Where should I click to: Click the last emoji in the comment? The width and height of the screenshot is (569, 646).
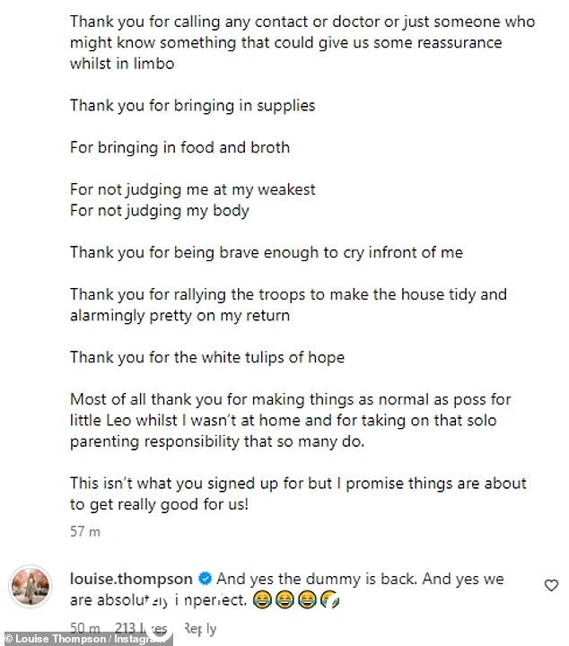(x=329, y=600)
